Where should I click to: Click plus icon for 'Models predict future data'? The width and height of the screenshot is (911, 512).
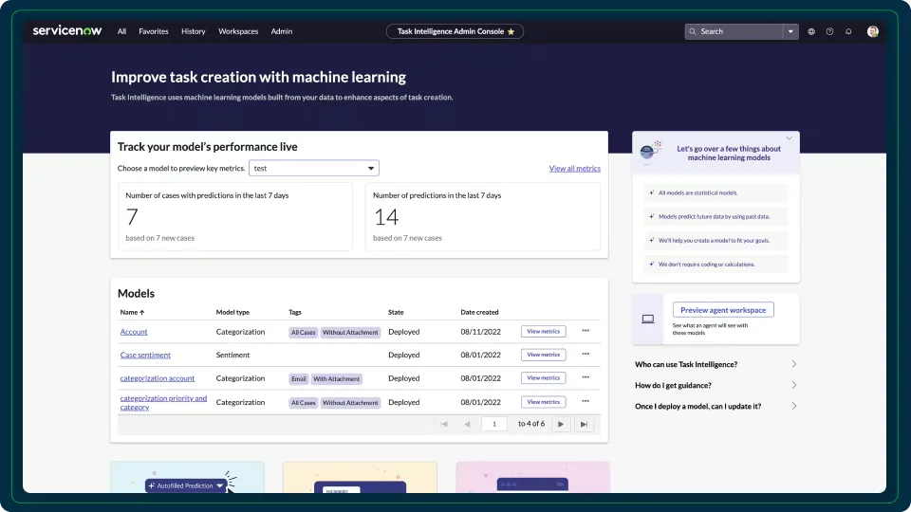click(x=651, y=216)
